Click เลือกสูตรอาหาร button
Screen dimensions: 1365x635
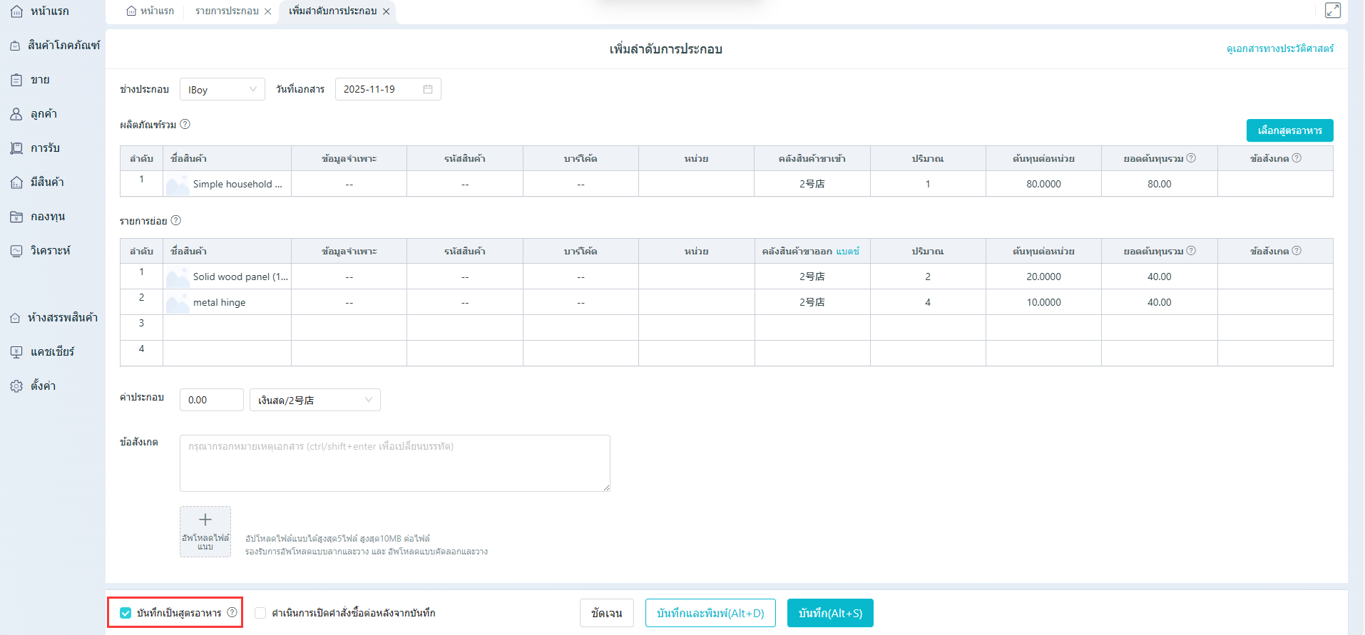pos(1289,130)
